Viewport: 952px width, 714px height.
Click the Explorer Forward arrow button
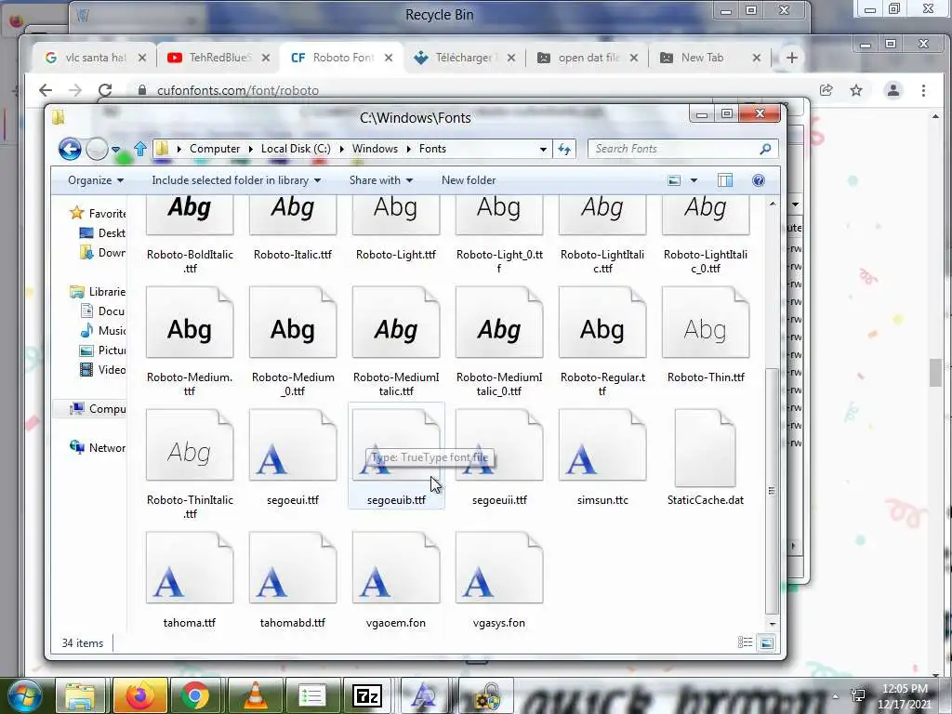pos(97,149)
